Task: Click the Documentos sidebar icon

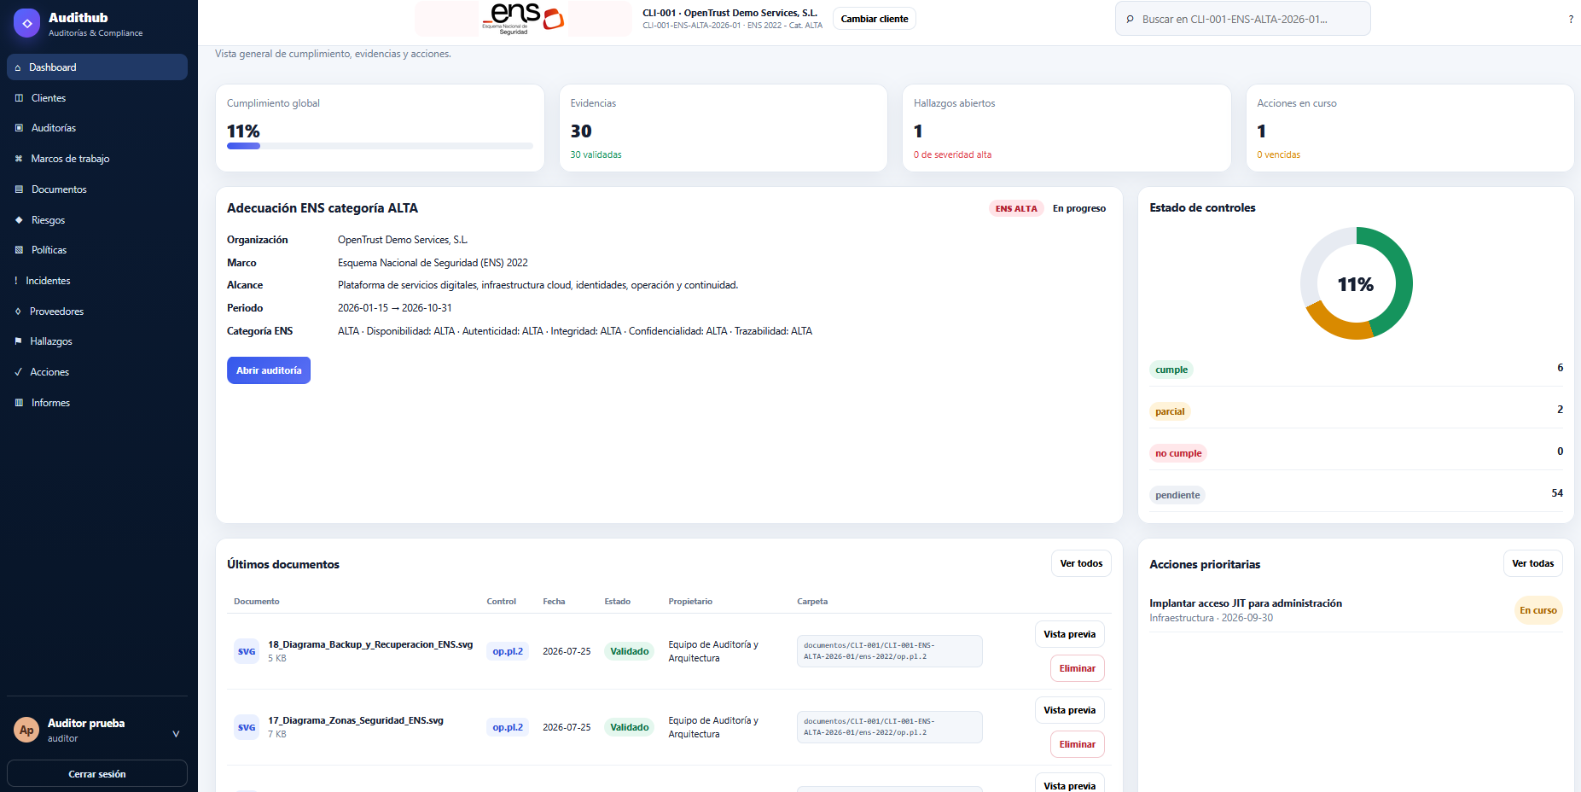Action: [x=19, y=189]
